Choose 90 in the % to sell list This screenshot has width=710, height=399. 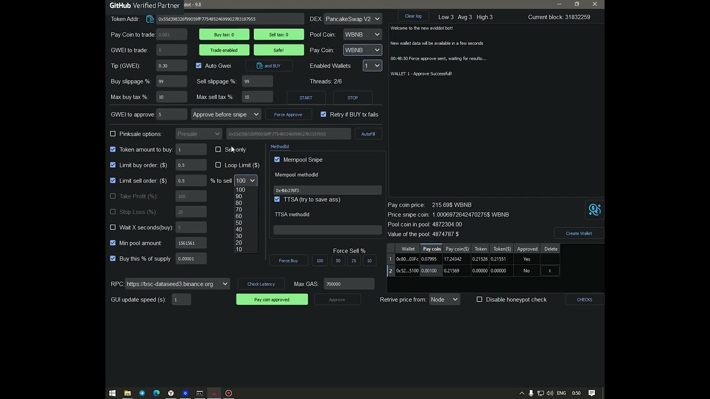tap(245, 196)
